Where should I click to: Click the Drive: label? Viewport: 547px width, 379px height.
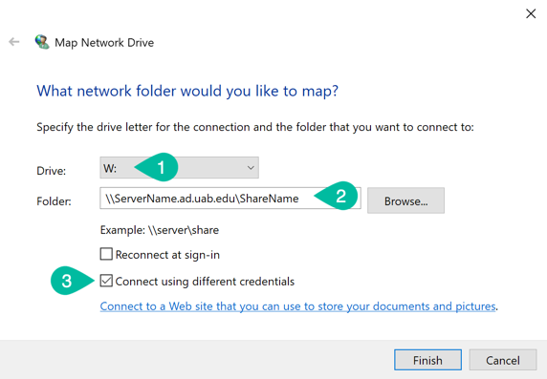tap(52, 171)
